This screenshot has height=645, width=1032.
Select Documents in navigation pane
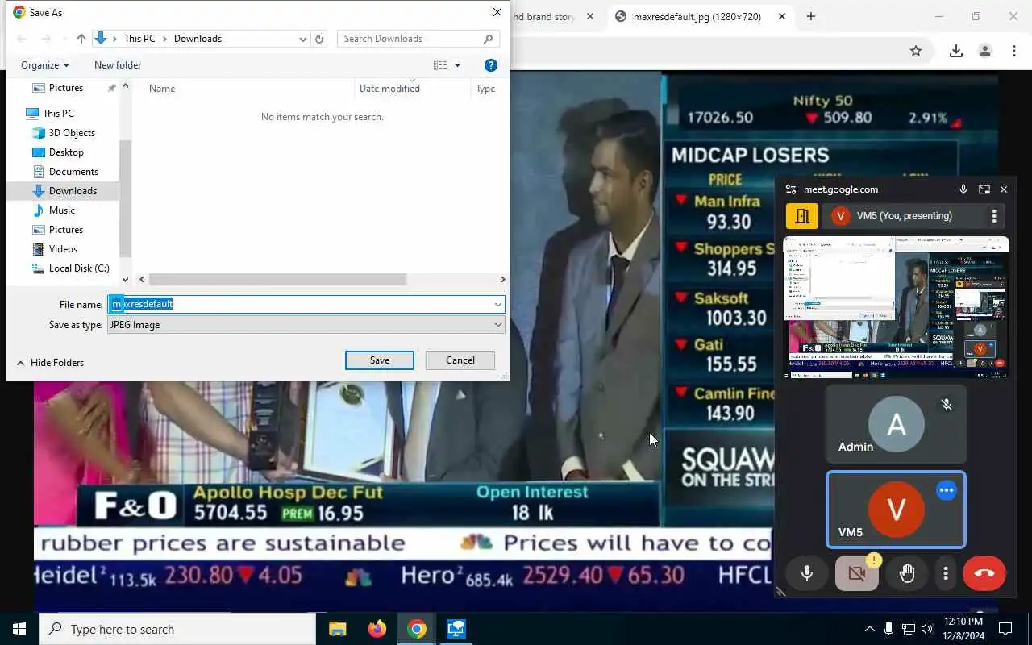(x=73, y=172)
